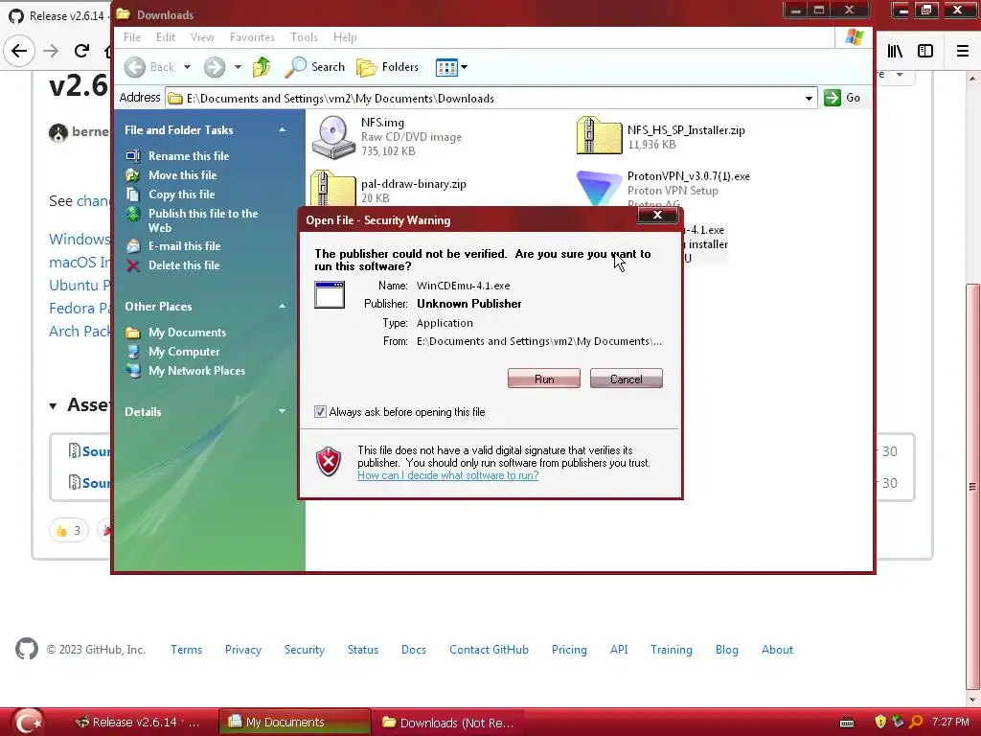Open GitHub footer Pricing link
981x736 pixels.
pyautogui.click(x=569, y=650)
